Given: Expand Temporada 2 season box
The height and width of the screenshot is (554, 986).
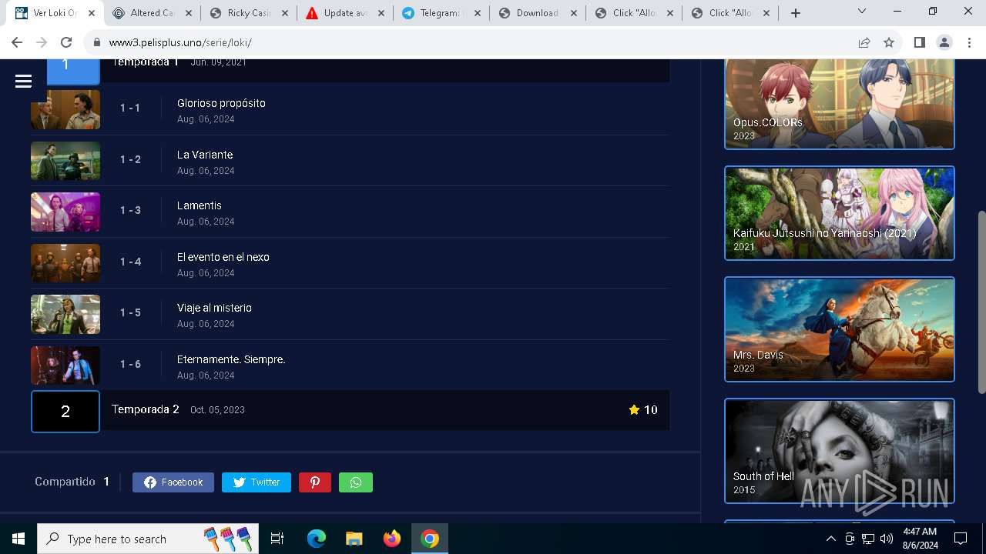Looking at the screenshot, I should pyautogui.click(x=65, y=412).
